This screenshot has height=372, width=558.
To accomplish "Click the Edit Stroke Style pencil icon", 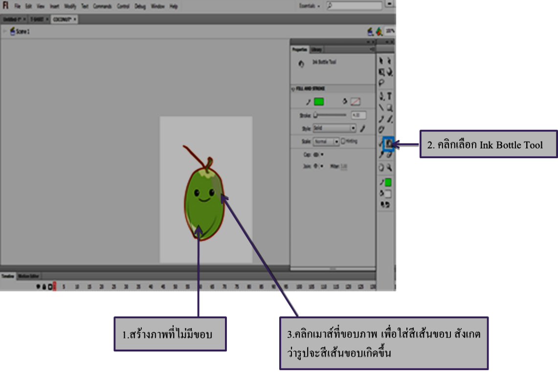I will (x=362, y=128).
